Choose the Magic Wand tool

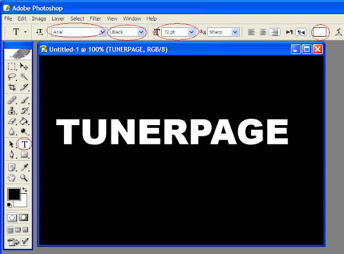tap(24, 76)
